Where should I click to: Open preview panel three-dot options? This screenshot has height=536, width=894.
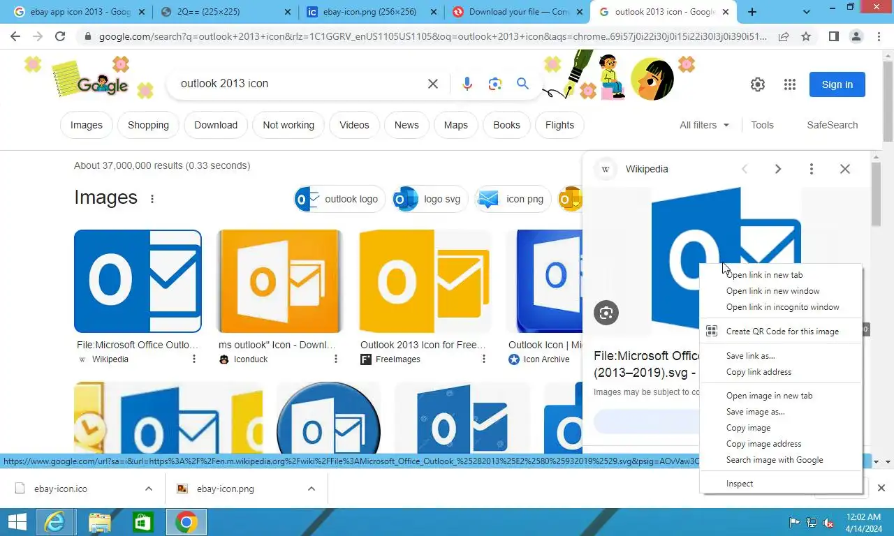(x=812, y=169)
